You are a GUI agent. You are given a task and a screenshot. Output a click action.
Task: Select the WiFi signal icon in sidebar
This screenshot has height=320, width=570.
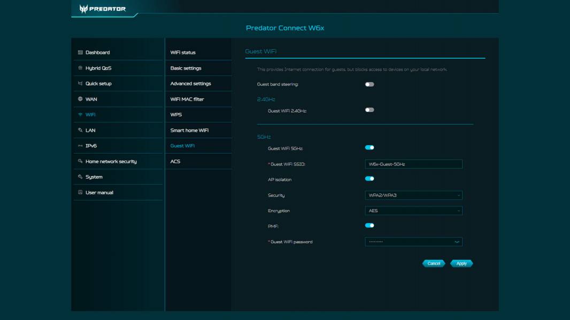tap(79, 114)
